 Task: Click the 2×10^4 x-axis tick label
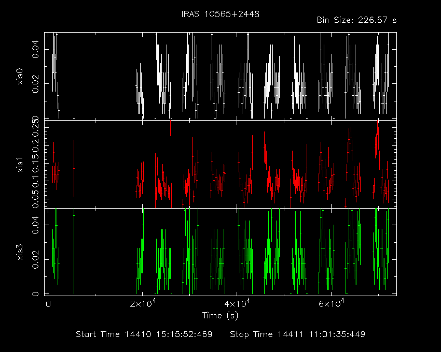pos(143,303)
